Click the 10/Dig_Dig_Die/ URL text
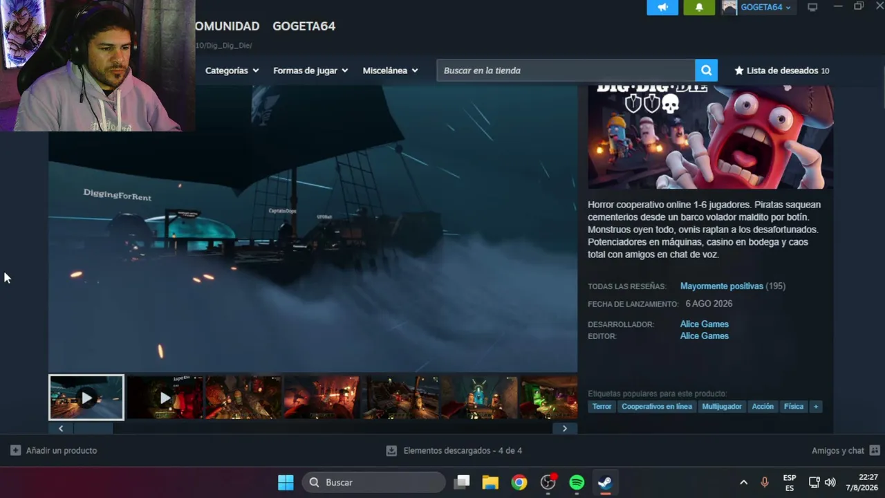The height and width of the screenshot is (498, 885). pos(223,46)
